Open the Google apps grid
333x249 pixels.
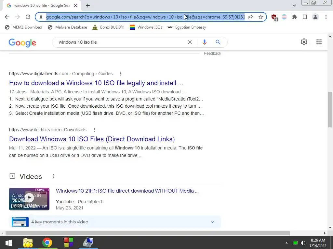[x=319, y=42]
